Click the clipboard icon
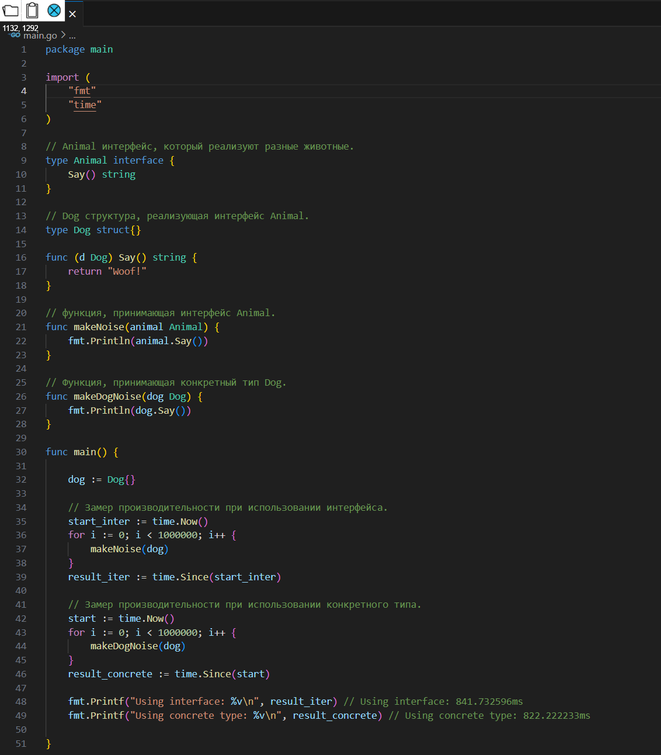The height and width of the screenshot is (755, 661). click(x=33, y=11)
